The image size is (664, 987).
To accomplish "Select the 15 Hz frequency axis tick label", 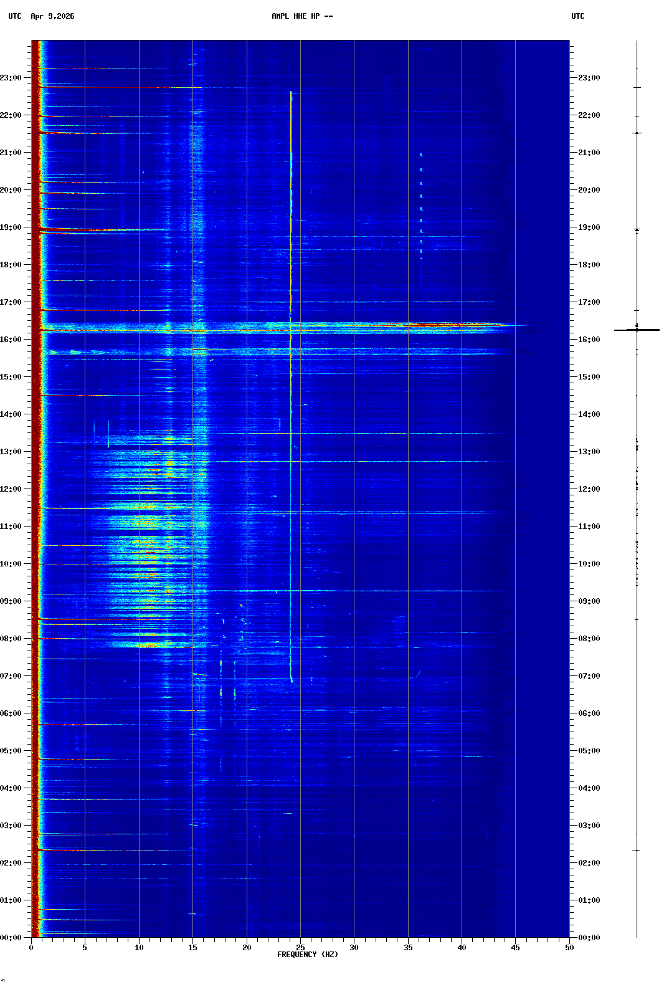I will click(x=192, y=947).
